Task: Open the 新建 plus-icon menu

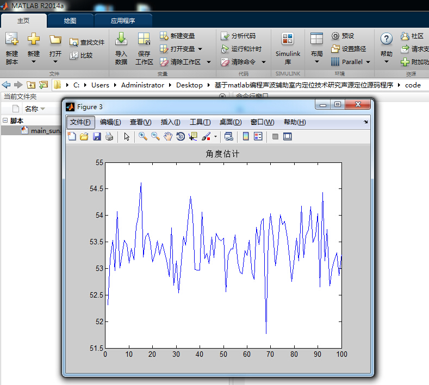Action: (x=33, y=48)
